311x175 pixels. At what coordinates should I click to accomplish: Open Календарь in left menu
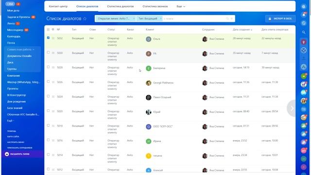(x=14, y=36)
